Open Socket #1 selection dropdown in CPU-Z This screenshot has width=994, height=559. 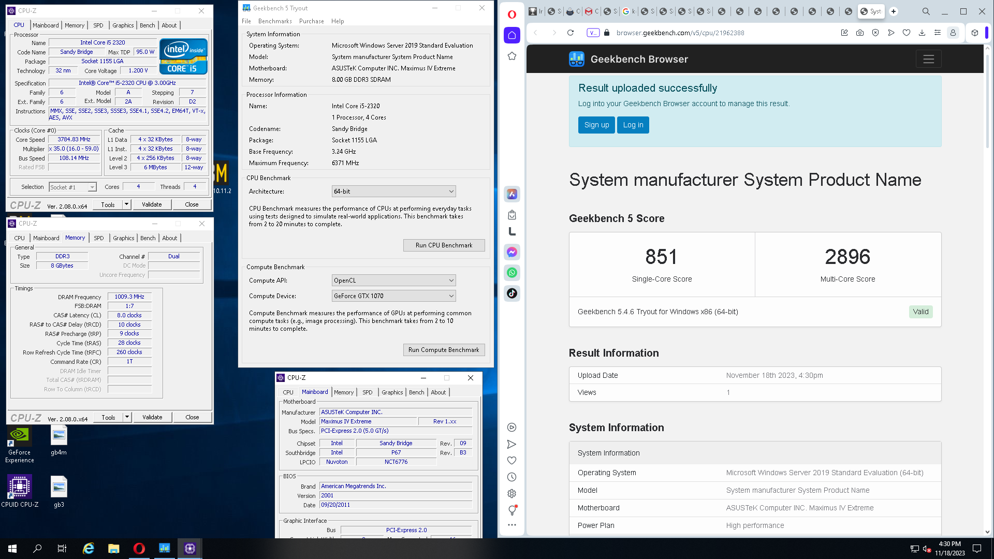[72, 187]
